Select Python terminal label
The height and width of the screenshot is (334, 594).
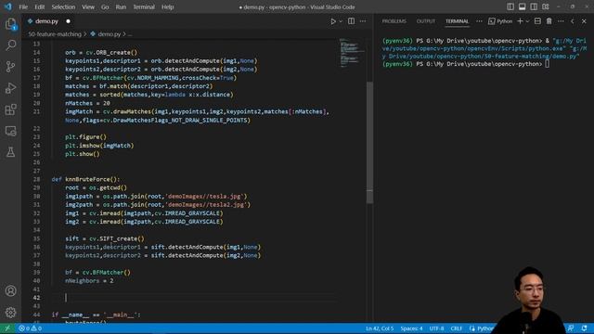(x=500, y=21)
